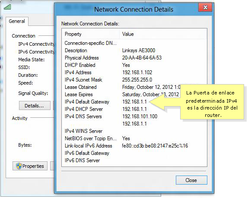
Task: Click the Value column header
Action: pos(163,34)
